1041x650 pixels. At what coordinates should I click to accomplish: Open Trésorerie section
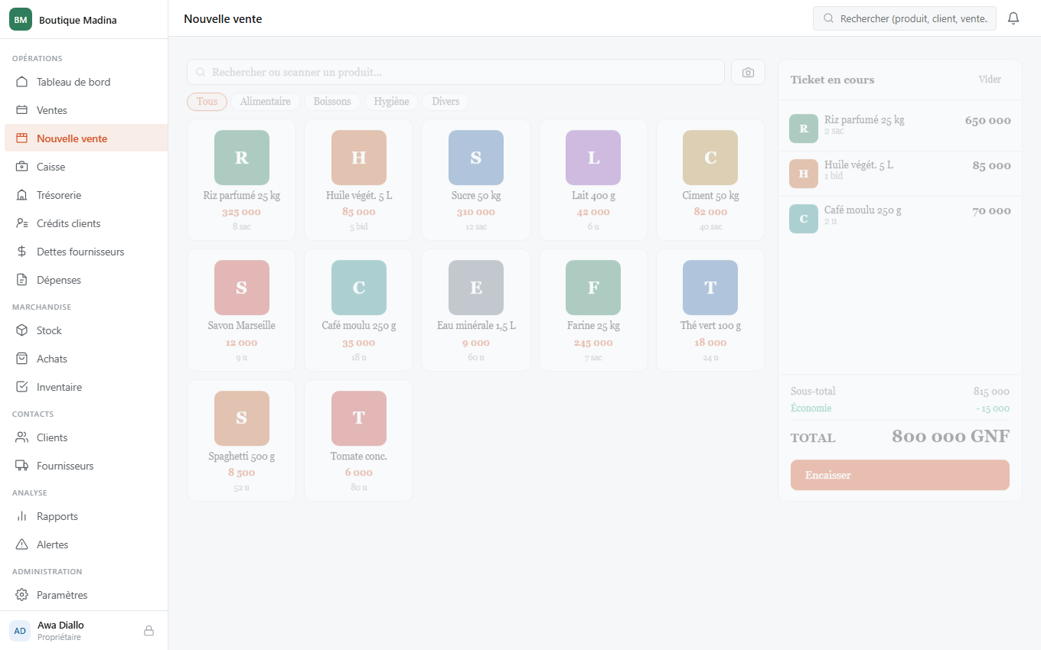86,195
